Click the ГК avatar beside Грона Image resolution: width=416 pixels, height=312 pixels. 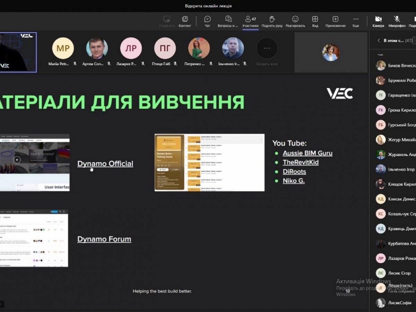(x=381, y=110)
